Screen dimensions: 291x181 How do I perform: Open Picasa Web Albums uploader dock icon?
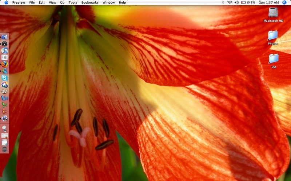4,85
